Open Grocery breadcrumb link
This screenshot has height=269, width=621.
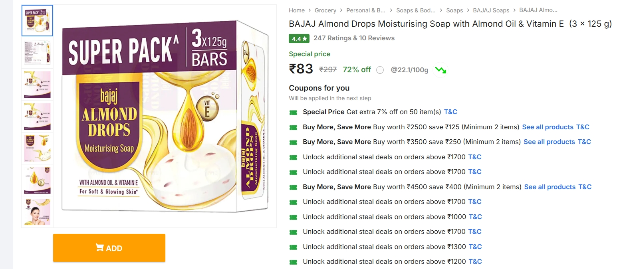(325, 10)
